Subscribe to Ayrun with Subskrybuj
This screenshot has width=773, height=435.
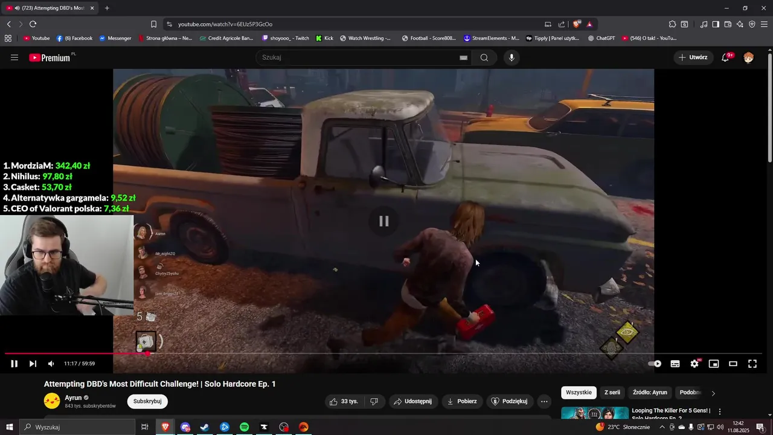tap(147, 401)
